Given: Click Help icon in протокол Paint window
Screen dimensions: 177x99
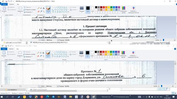Looking at the screenshot, I should point(175,49).
